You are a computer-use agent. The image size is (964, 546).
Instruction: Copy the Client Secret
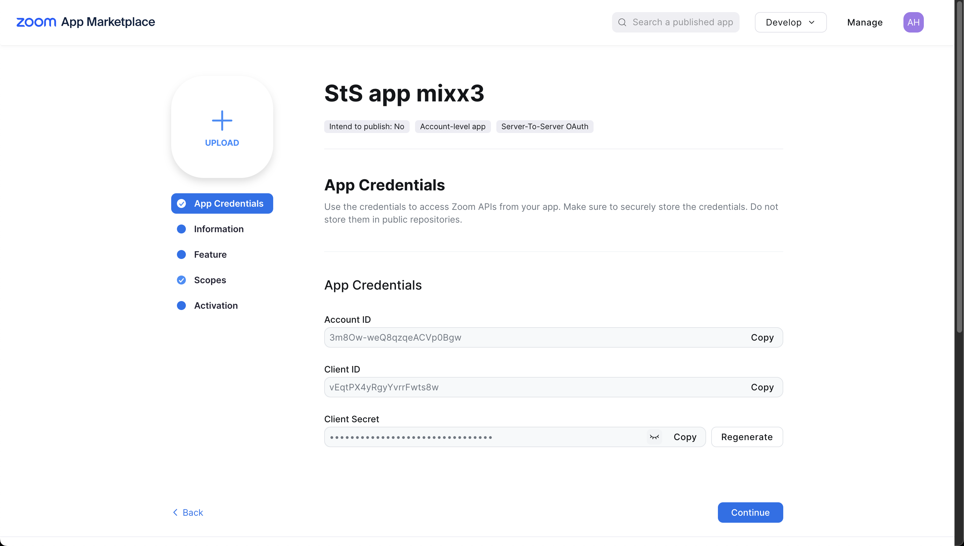click(685, 437)
